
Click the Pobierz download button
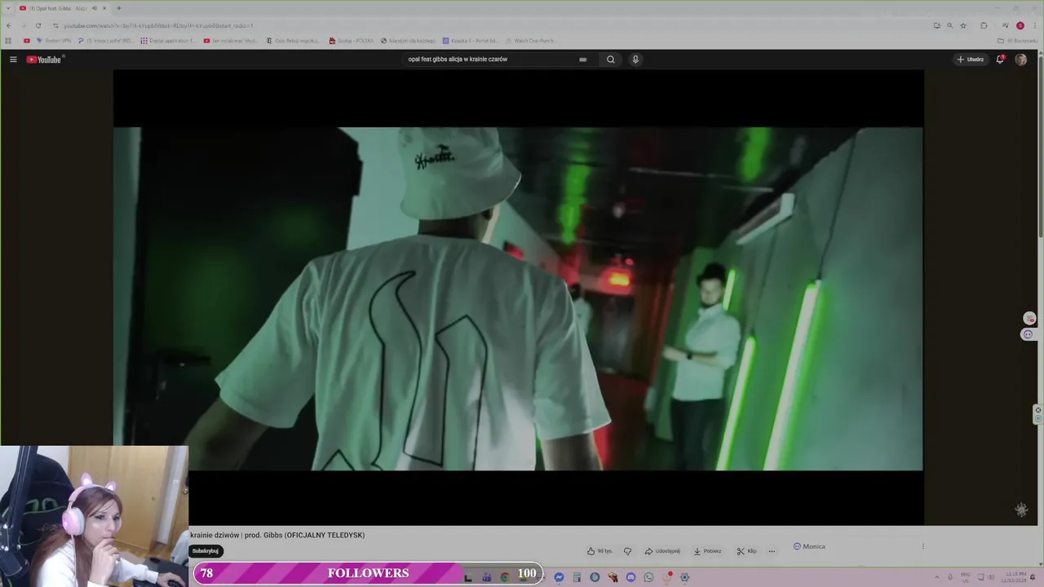(x=708, y=551)
